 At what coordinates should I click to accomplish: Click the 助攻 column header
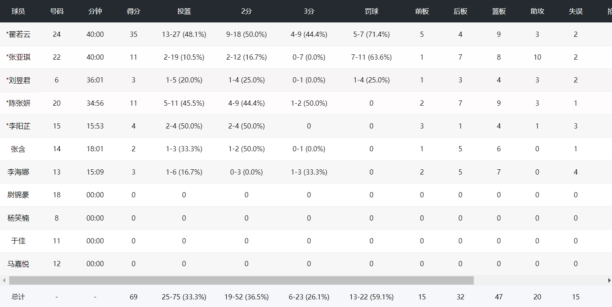coord(537,11)
